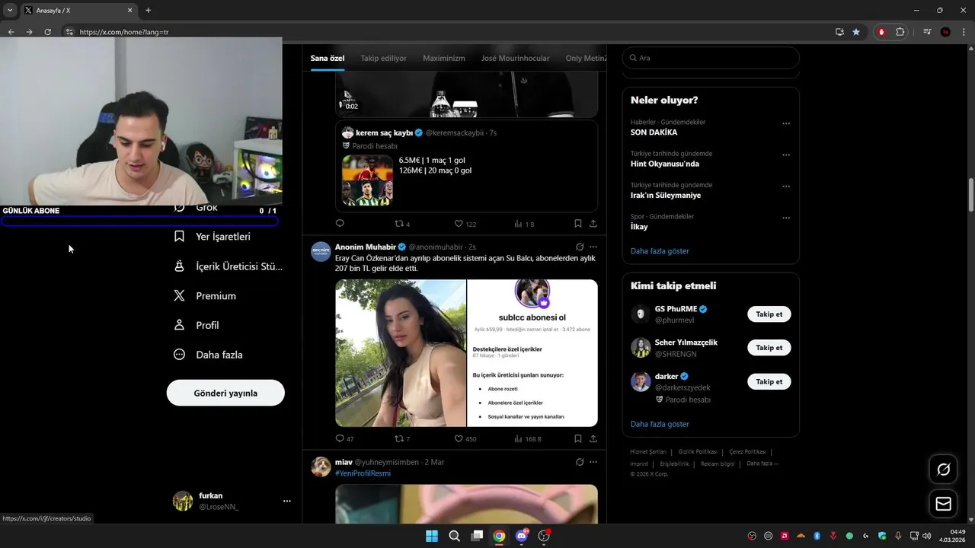
Task: Open İçerik Üreticisi Stüdyosu icon
Action: (179, 266)
